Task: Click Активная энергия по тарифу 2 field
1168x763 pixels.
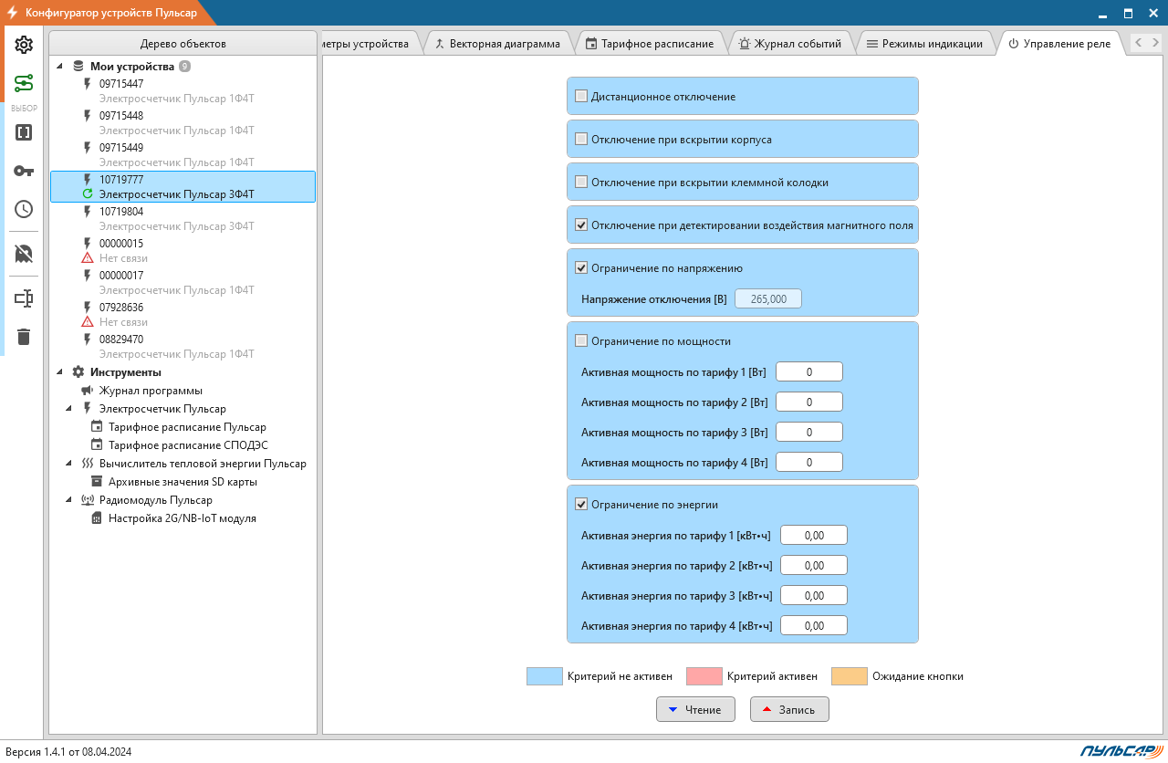Action: point(814,566)
